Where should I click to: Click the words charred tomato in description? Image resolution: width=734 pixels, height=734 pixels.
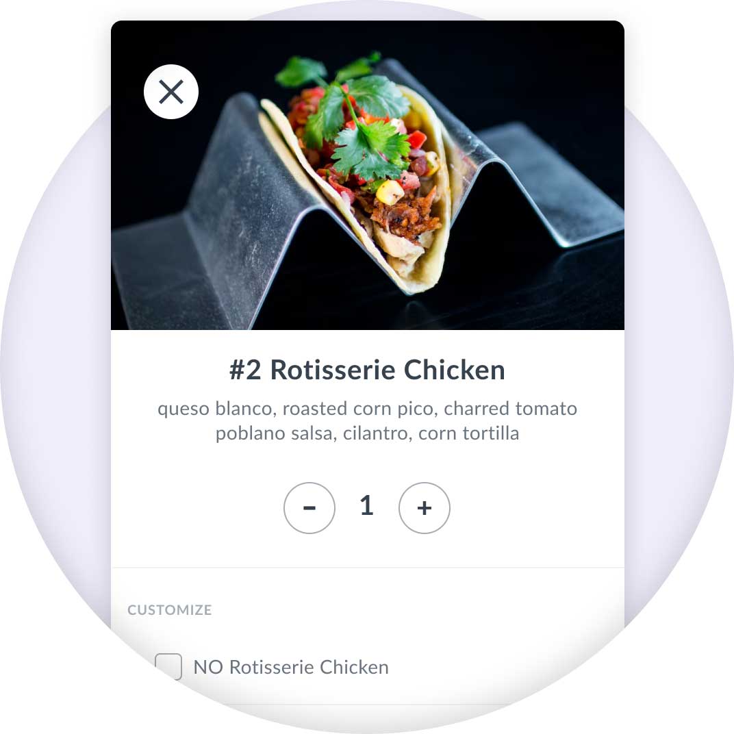click(x=511, y=409)
